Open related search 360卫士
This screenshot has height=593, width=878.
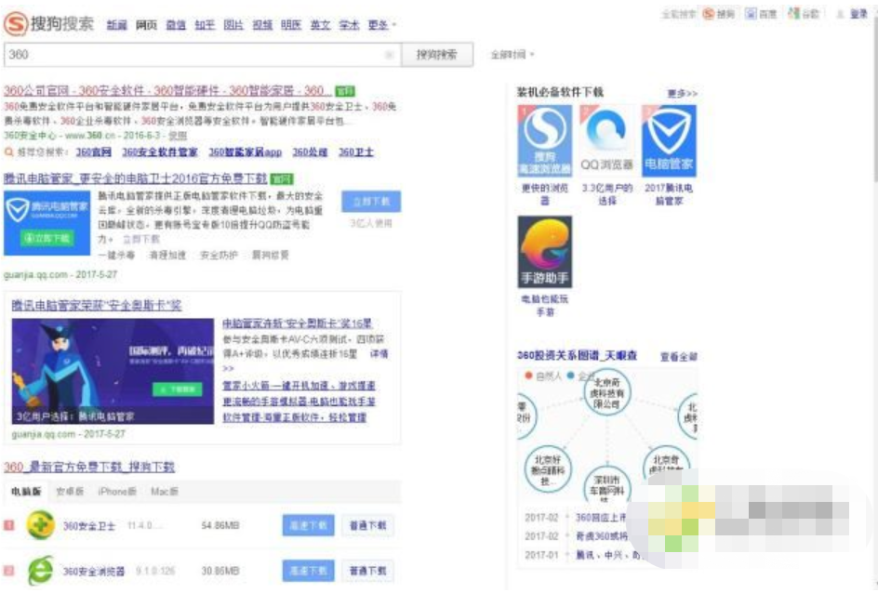(355, 152)
